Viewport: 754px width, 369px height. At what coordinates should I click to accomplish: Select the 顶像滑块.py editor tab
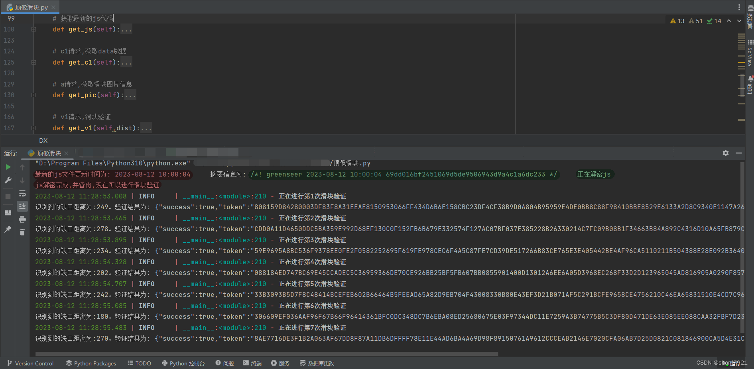pyautogui.click(x=31, y=7)
